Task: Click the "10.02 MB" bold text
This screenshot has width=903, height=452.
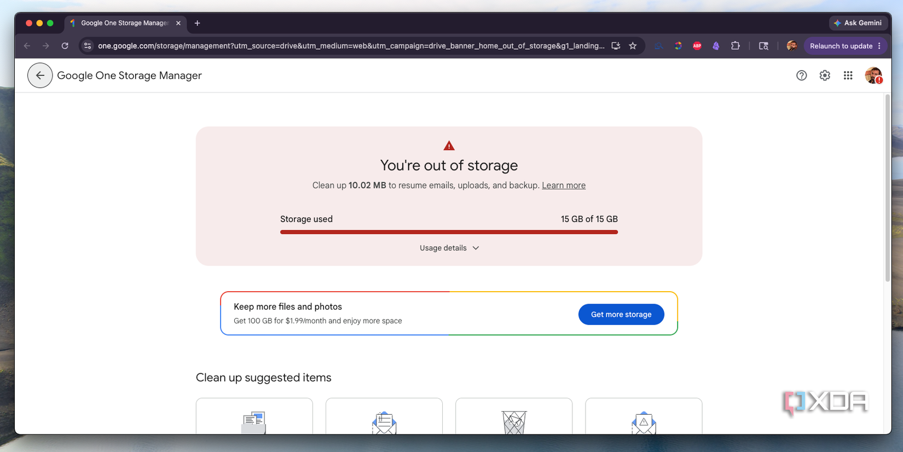Action: 367,186
